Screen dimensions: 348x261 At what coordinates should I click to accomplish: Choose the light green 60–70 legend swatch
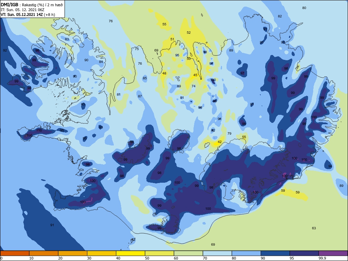(x=188, y=253)
